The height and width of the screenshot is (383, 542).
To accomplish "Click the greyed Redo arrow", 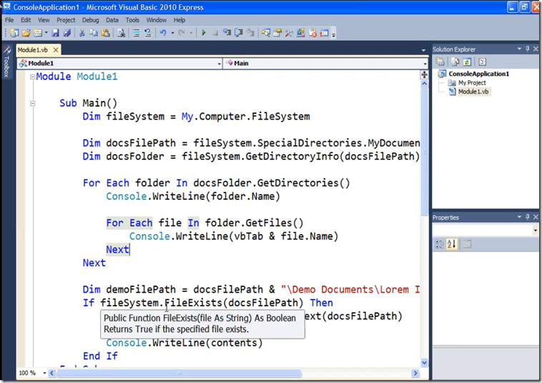I will (182, 33).
